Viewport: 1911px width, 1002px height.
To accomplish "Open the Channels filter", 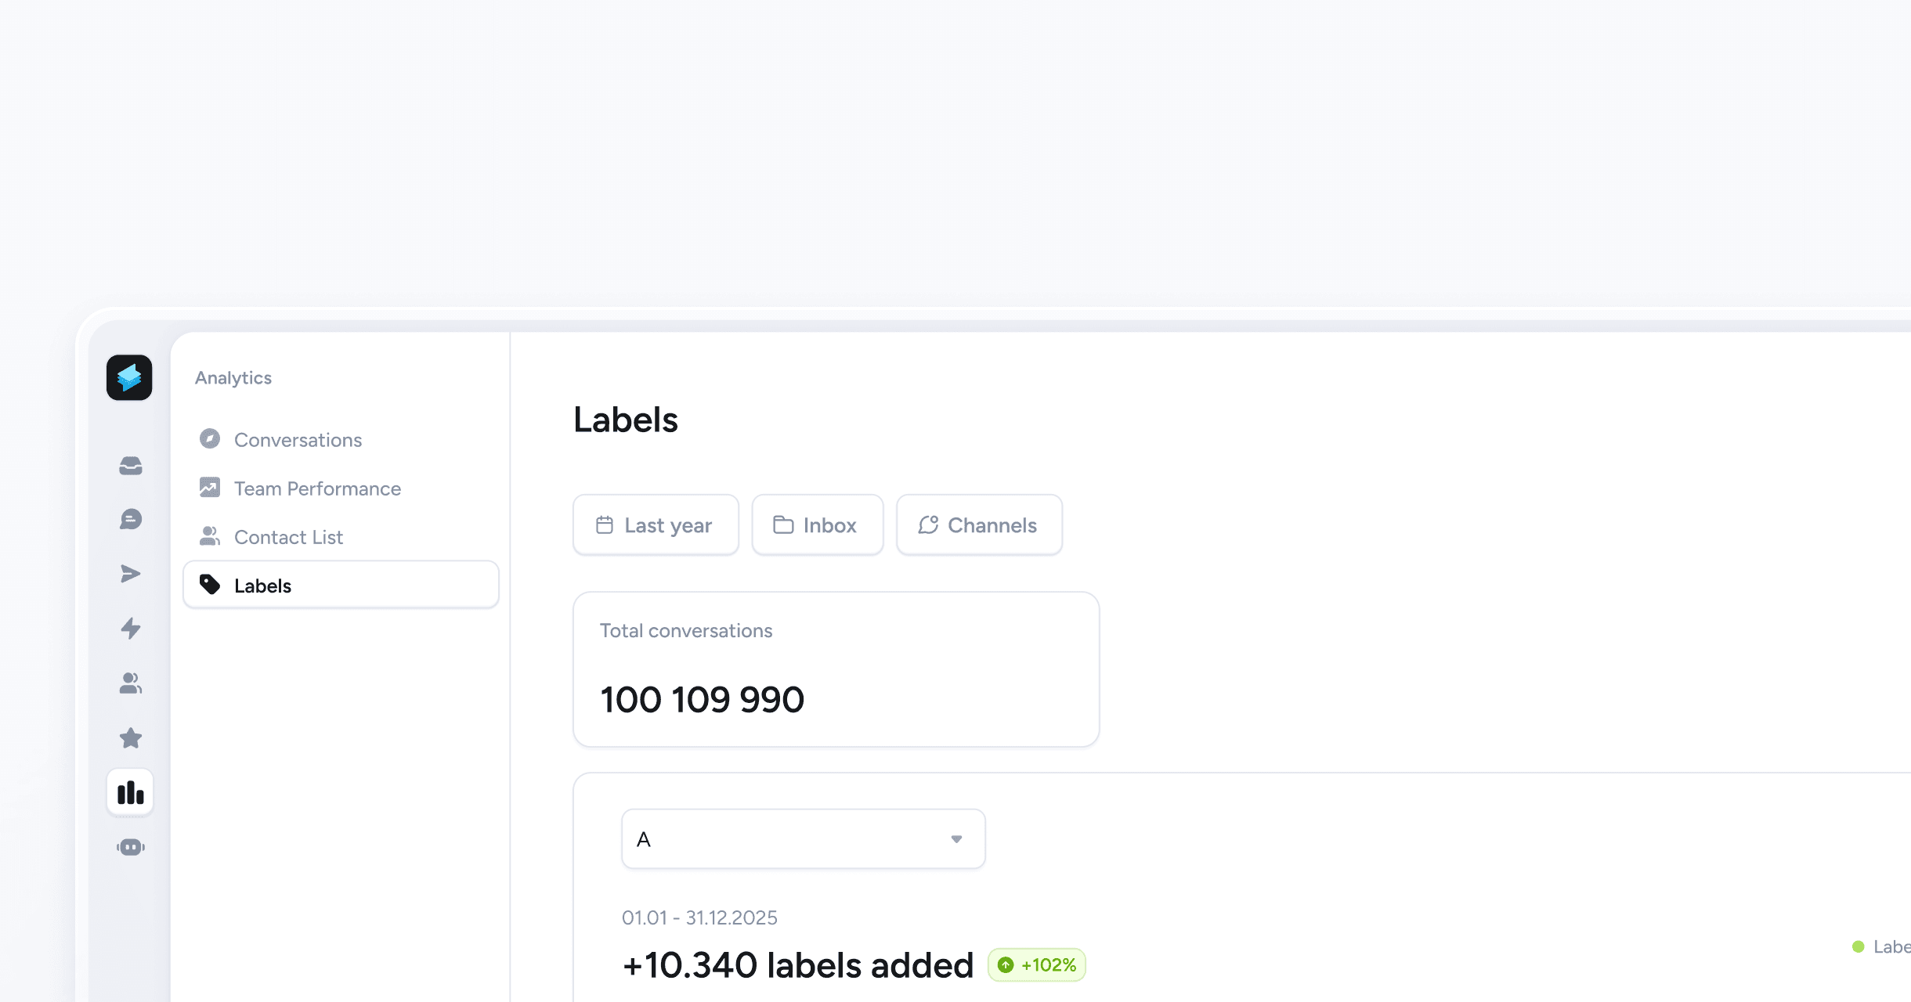I will (x=979, y=525).
